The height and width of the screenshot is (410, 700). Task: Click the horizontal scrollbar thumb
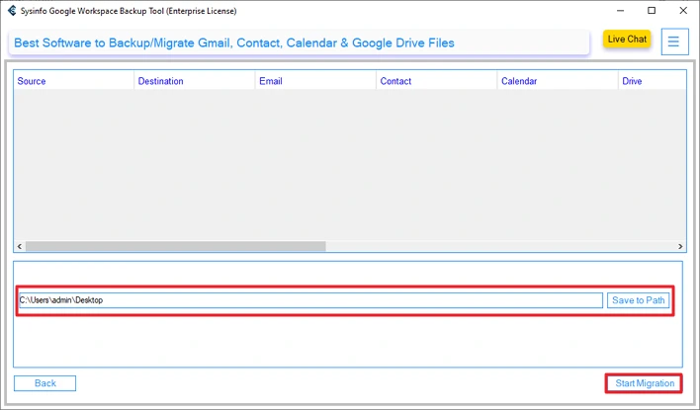(175, 246)
